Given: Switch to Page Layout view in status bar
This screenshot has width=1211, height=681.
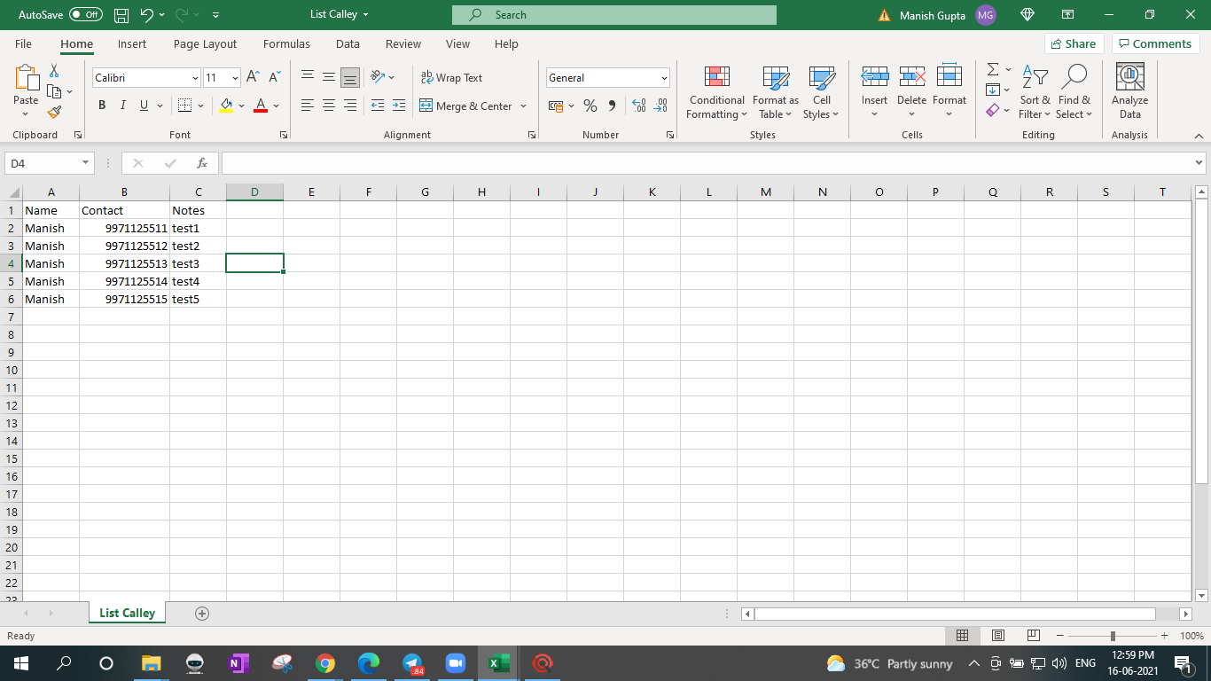Looking at the screenshot, I should point(998,636).
